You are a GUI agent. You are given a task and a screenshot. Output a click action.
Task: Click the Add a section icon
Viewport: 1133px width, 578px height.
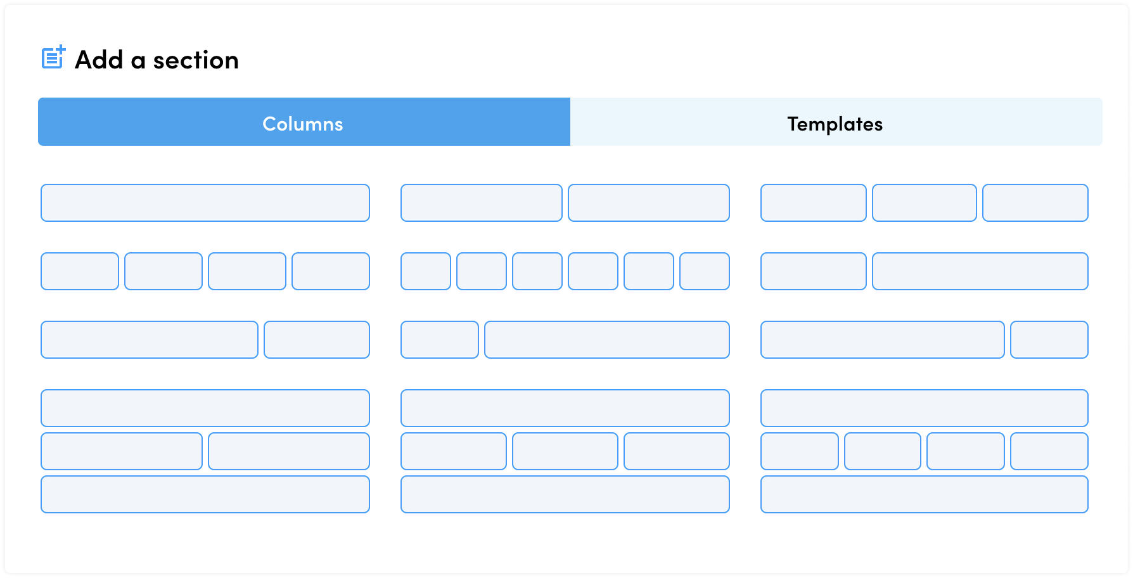point(54,57)
